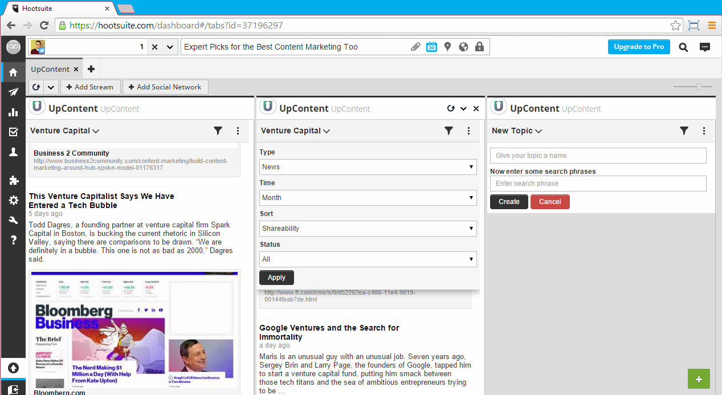Open the Contacts person icon
The width and height of the screenshot is (722, 395).
point(13,152)
